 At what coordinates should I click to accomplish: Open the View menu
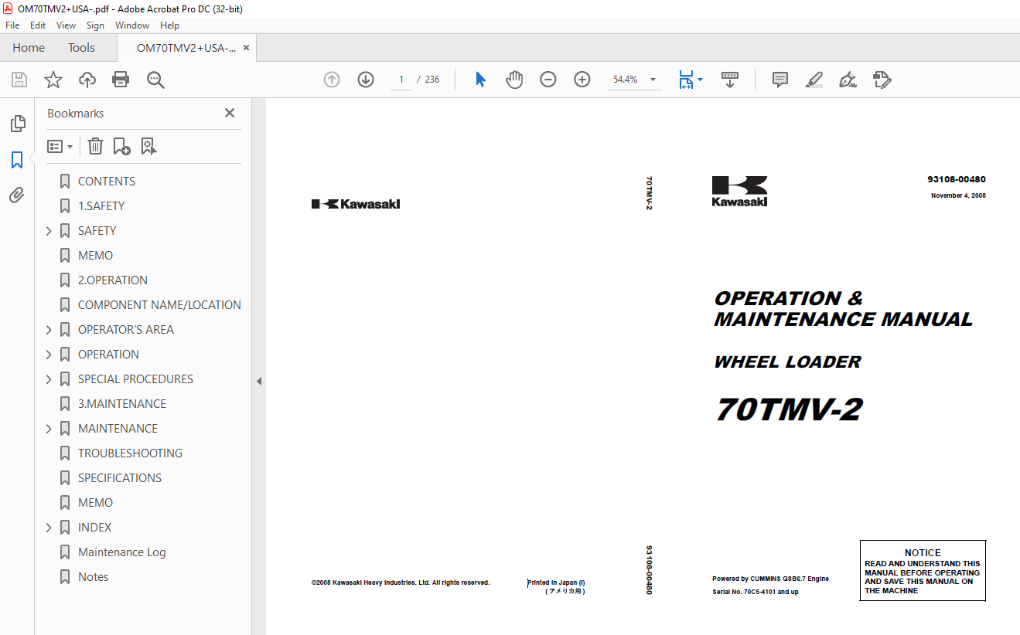tap(66, 25)
